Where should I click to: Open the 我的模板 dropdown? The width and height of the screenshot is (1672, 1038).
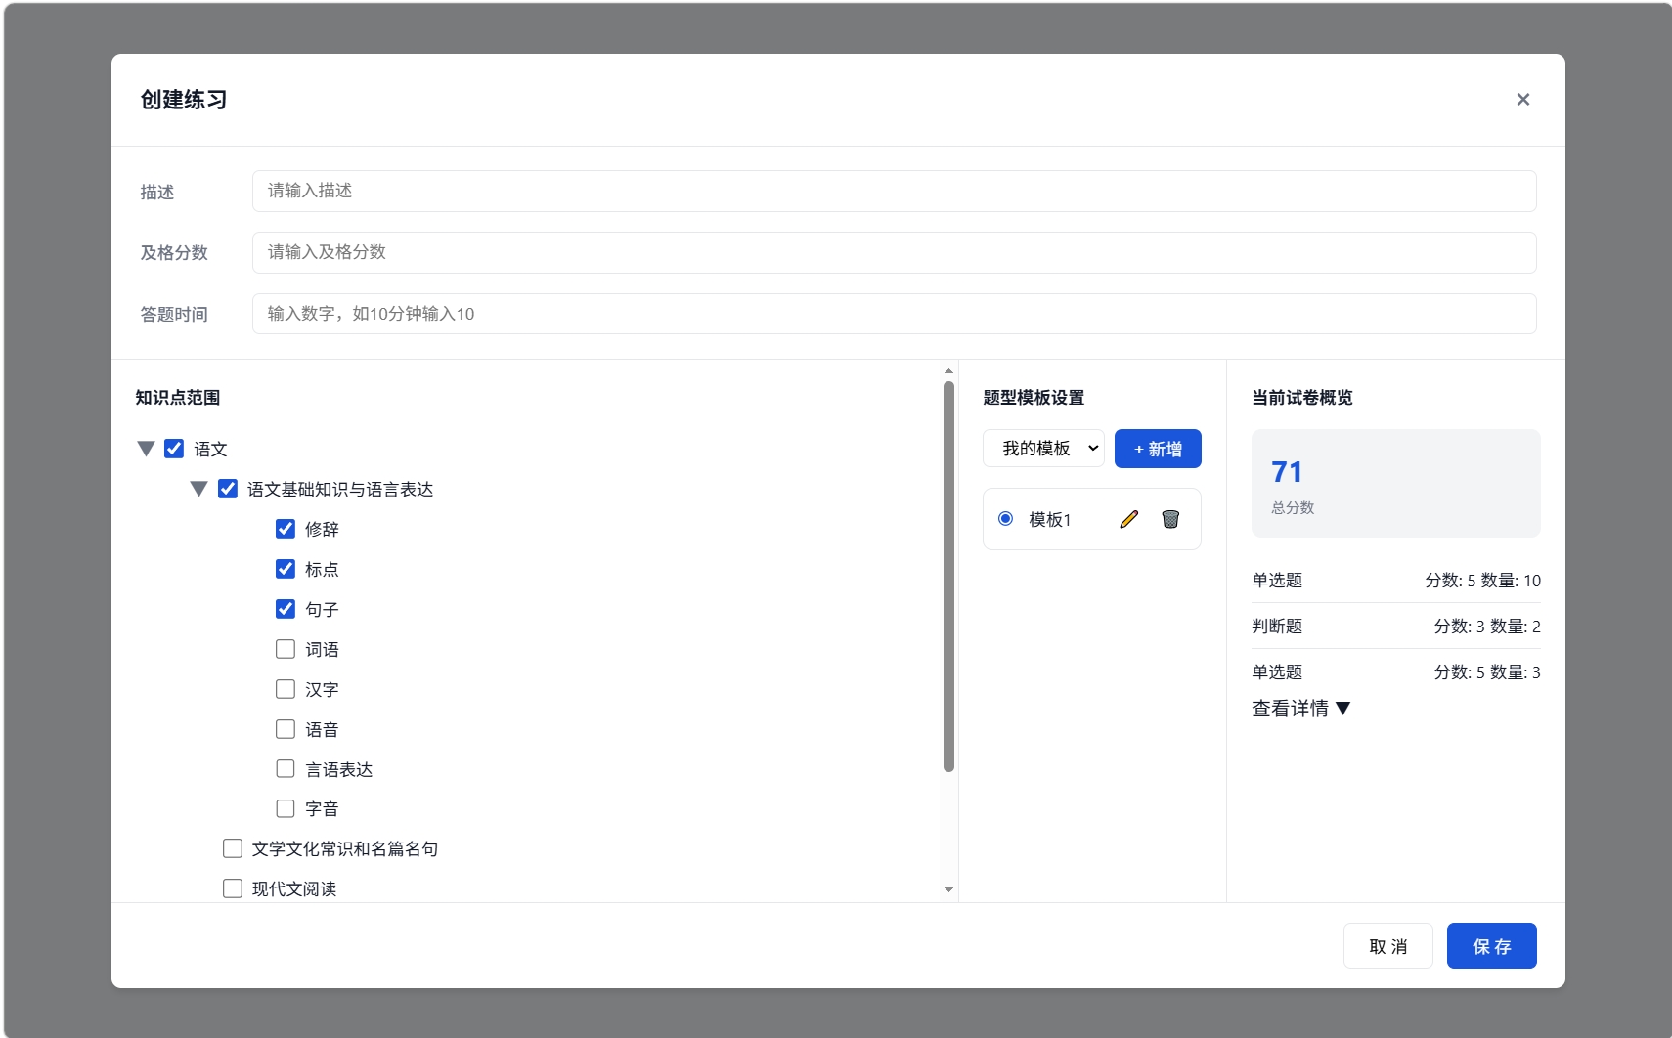(x=1043, y=449)
